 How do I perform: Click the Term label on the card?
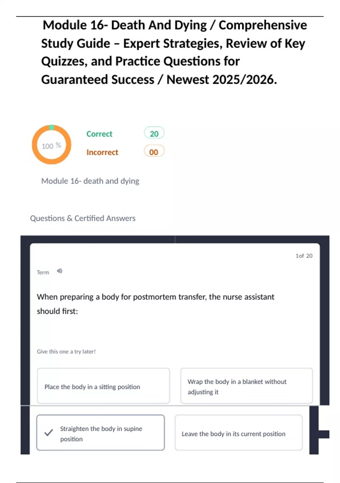pyautogui.click(x=43, y=272)
